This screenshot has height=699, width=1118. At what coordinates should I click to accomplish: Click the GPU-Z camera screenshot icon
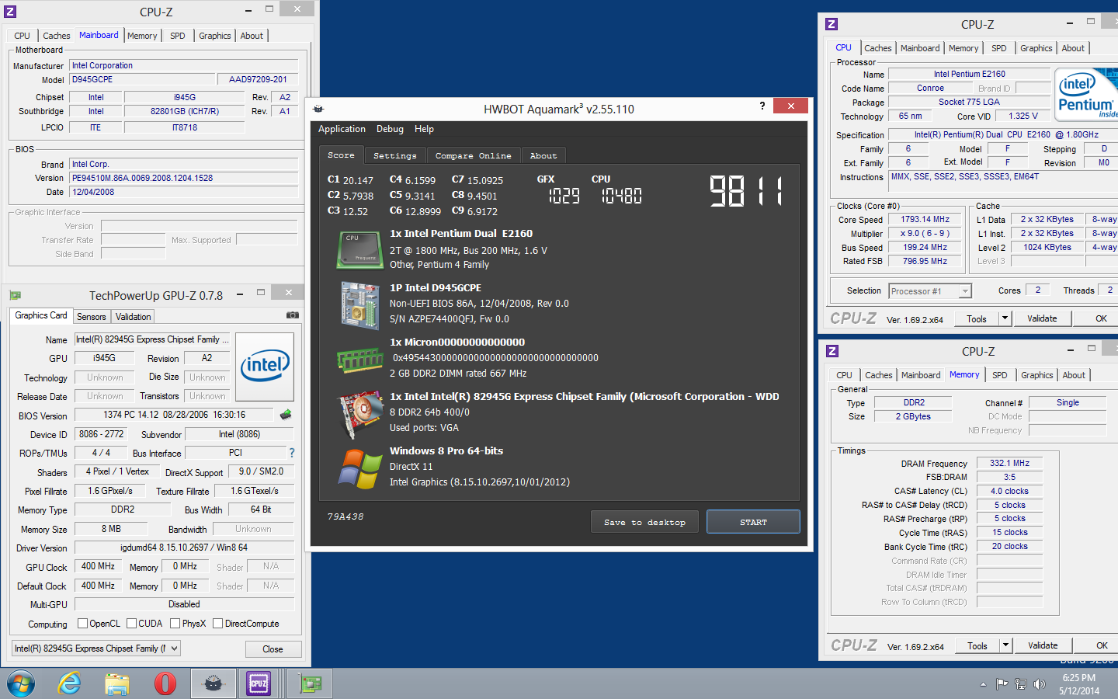click(x=293, y=315)
